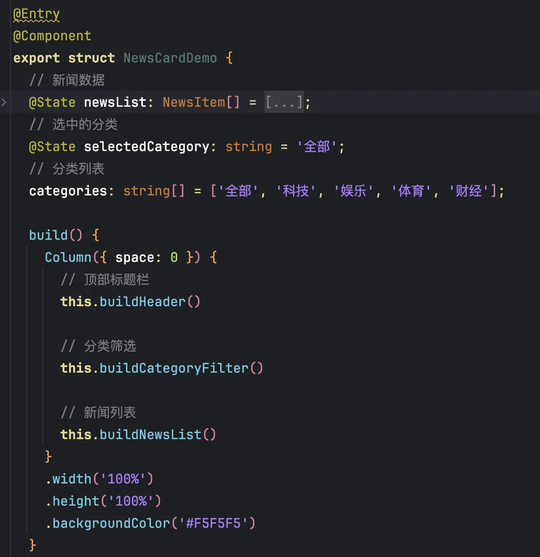Click the @State decorator before newsList
540x557 pixels.
pyautogui.click(x=52, y=102)
